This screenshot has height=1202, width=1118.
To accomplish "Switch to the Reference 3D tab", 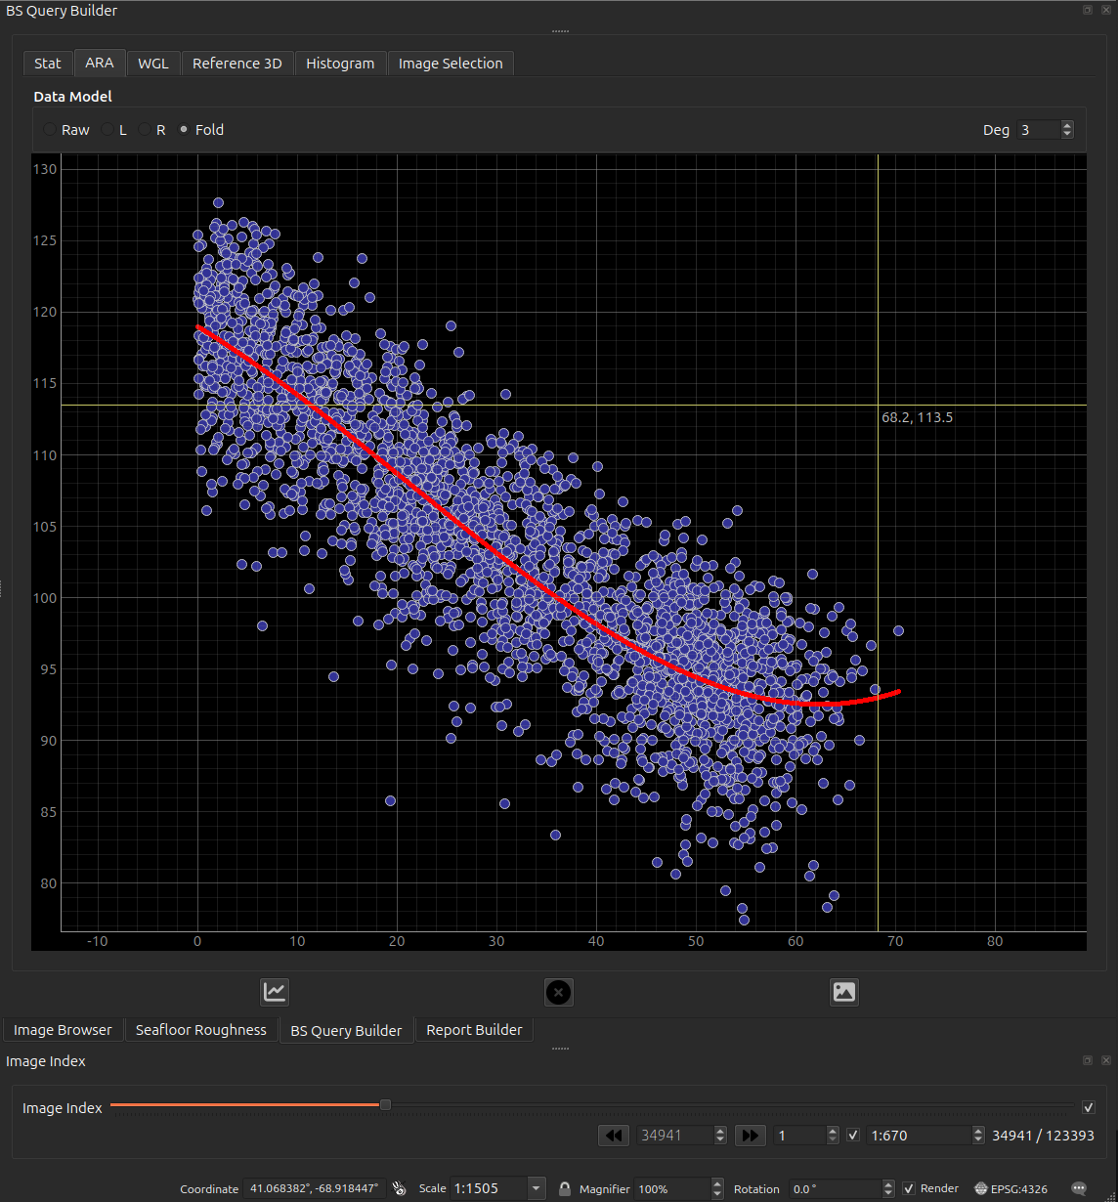I will coord(237,63).
